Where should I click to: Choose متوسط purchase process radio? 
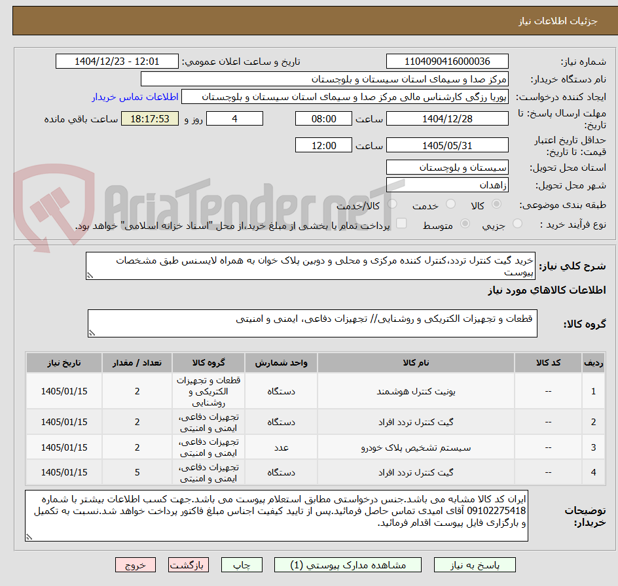[465, 224]
